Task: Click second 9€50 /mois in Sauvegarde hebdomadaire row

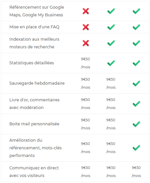Action: click(111, 83)
